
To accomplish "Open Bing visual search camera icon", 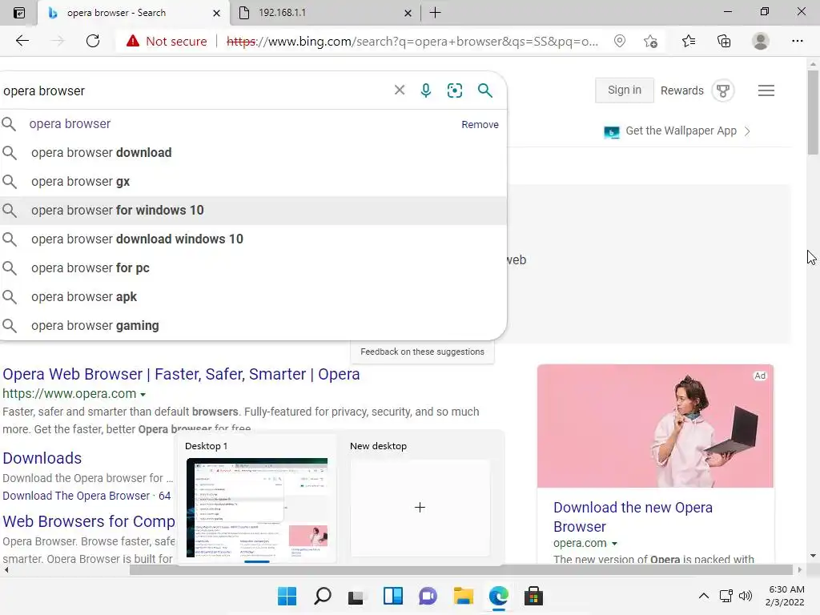I will 455,90.
